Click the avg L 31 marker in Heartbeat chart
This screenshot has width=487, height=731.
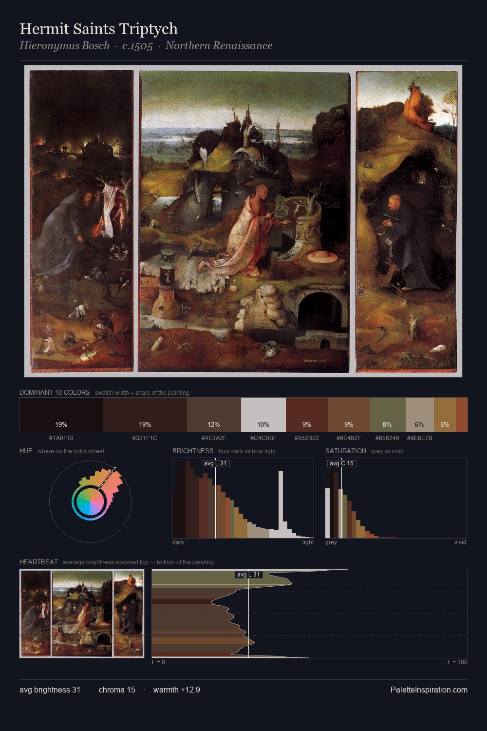click(249, 575)
